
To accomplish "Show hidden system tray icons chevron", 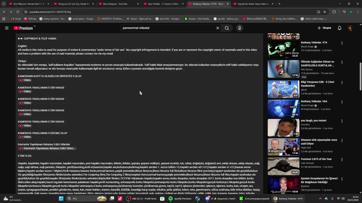I will coord(320,198).
